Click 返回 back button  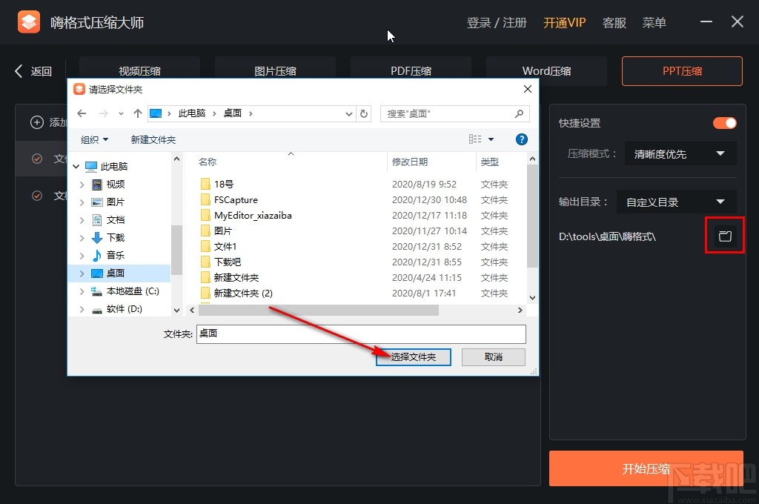click(x=33, y=71)
